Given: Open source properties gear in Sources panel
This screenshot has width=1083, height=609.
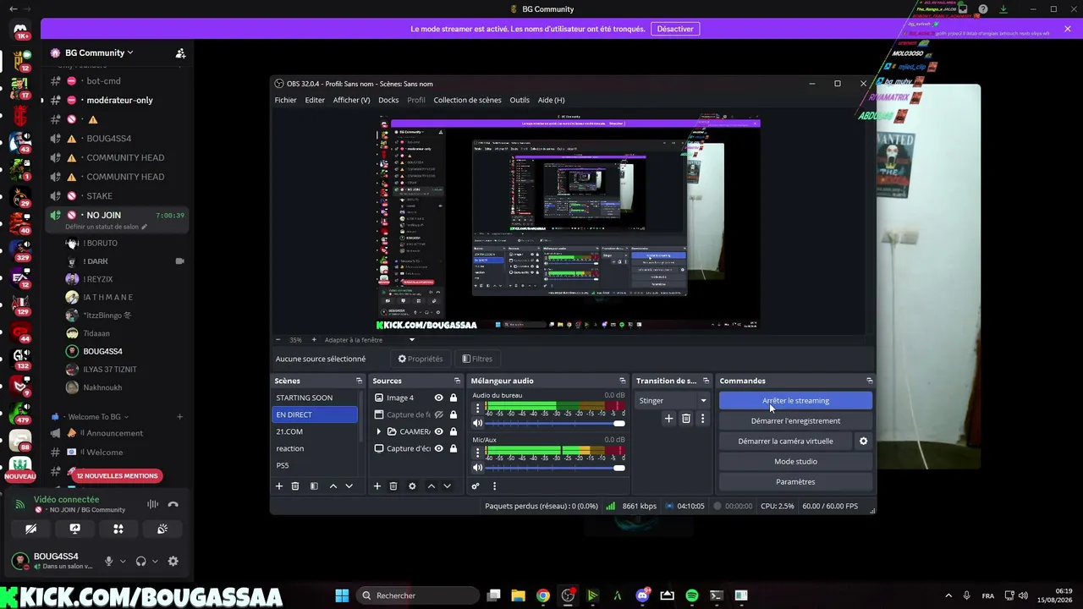Looking at the screenshot, I should pyautogui.click(x=412, y=486).
